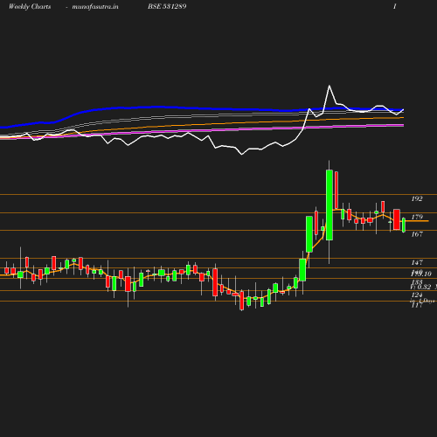The width and height of the screenshot is (437, 437).
Task: Click the munafasutra.in site label
Action: tap(95, 6)
